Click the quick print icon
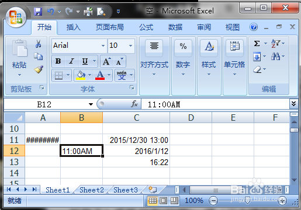 [x=88, y=12]
